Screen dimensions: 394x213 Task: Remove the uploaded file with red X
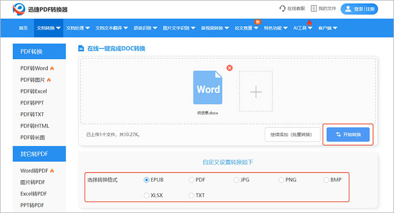(230, 68)
